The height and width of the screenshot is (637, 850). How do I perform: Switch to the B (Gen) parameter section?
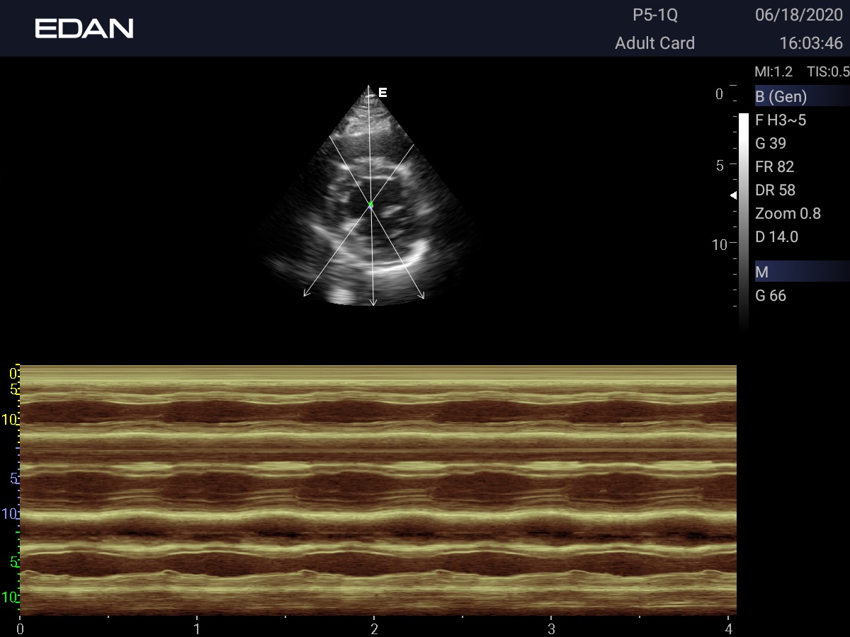[781, 97]
